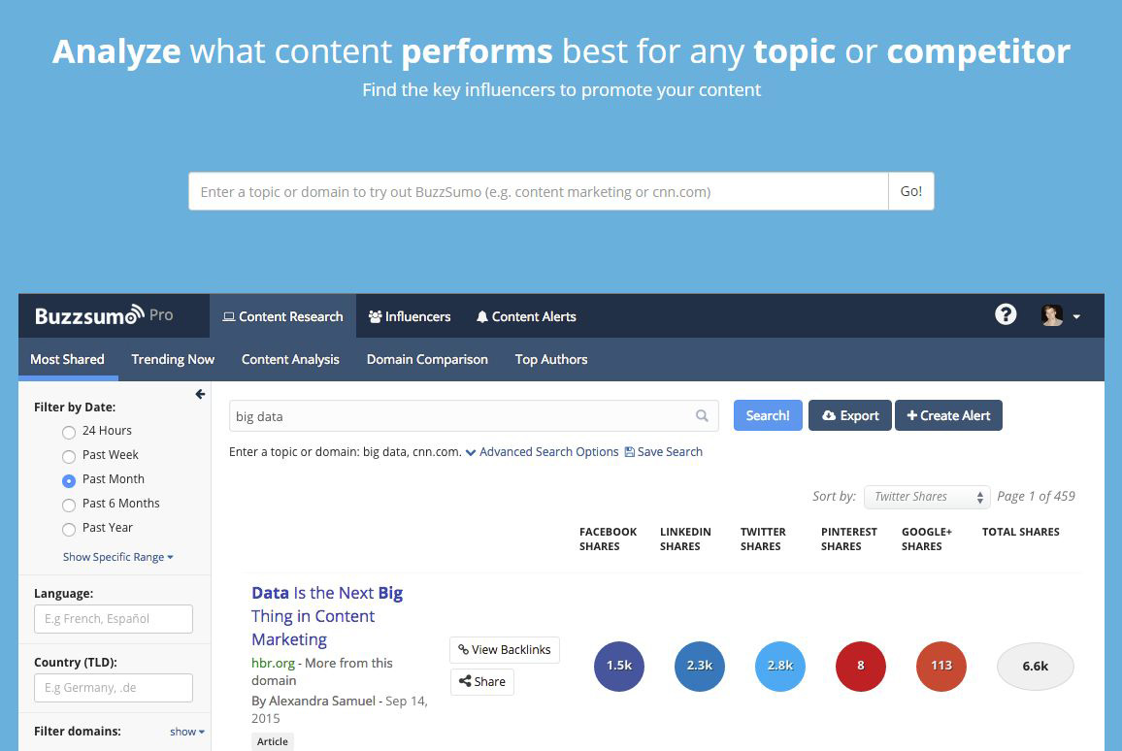Click the BuzzSumo Pro logo

(104, 315)
